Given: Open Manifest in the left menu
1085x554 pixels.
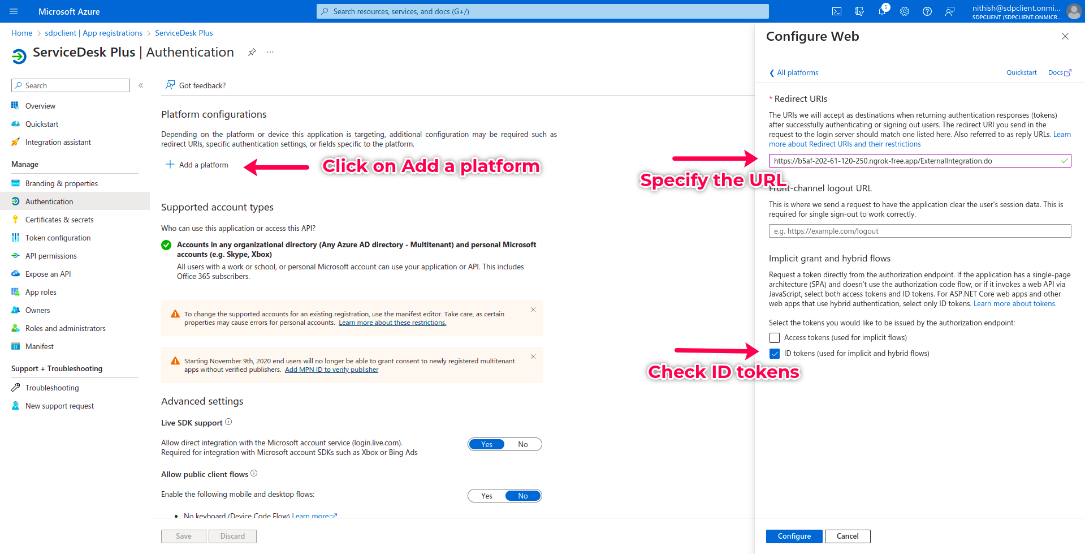Looking at the screenshot, I should point(40,346).
